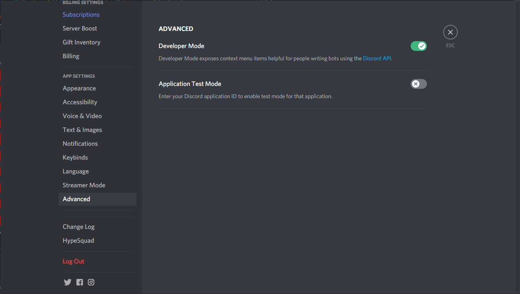Click the X icon to exit settings
520x294 pixels.
point(450,32)
